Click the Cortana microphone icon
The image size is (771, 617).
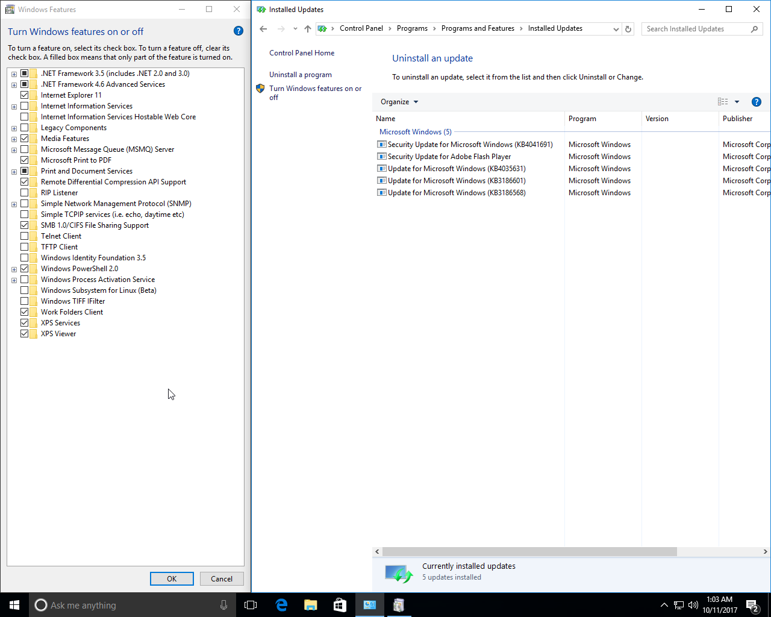point(223,605)
